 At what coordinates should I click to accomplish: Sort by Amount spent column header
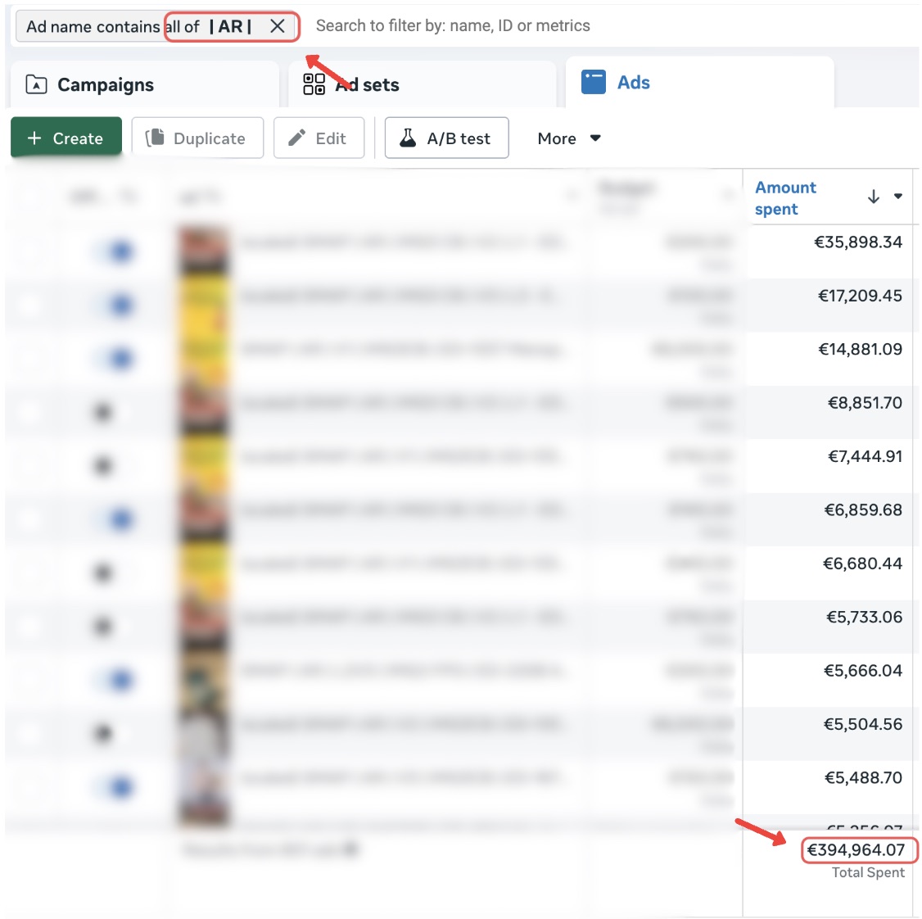tap(785, 198)
